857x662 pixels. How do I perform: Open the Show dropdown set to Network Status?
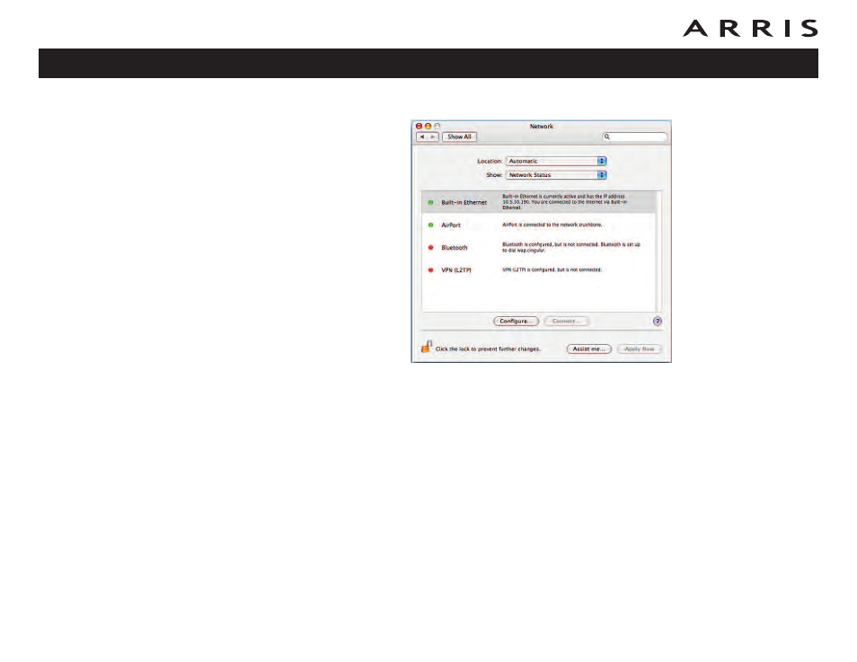556,175
